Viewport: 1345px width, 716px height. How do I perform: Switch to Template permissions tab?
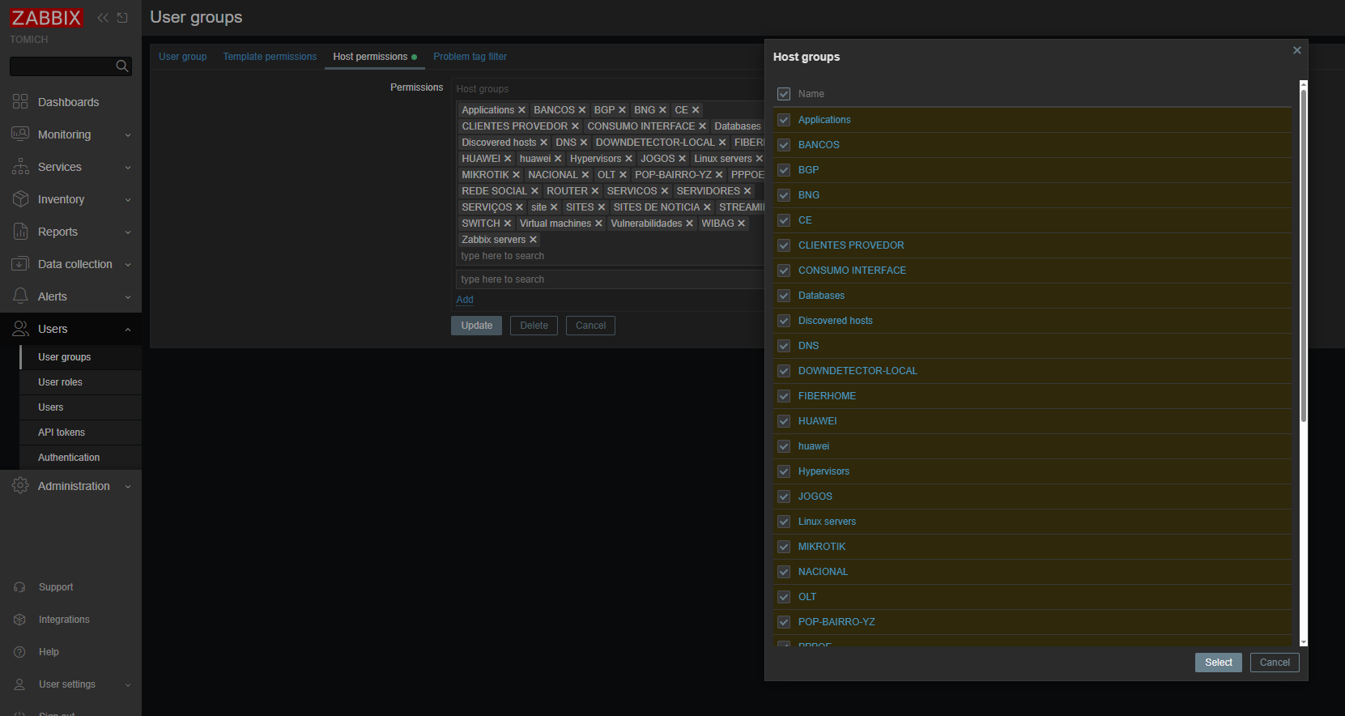point(270,57)
